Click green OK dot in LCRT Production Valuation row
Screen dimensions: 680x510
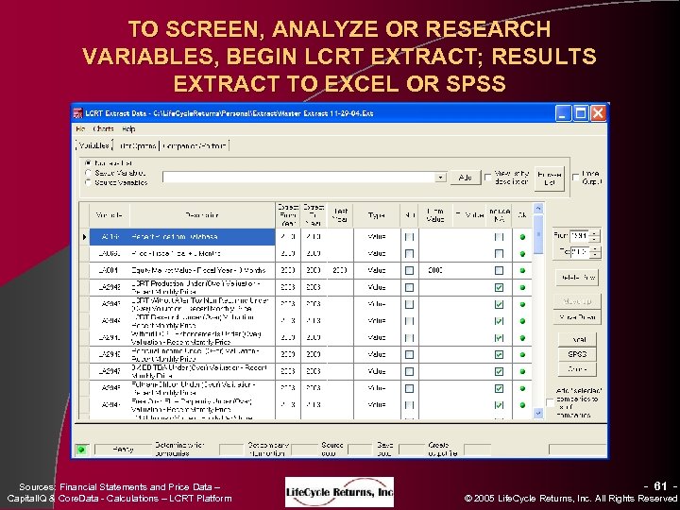(x=522, y=287)
